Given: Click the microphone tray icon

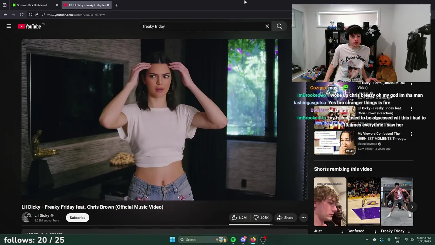Looking at the screenshot, I should (x=389, y=240).
